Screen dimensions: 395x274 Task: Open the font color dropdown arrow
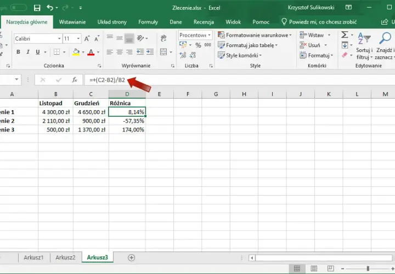tap(98, 52)
